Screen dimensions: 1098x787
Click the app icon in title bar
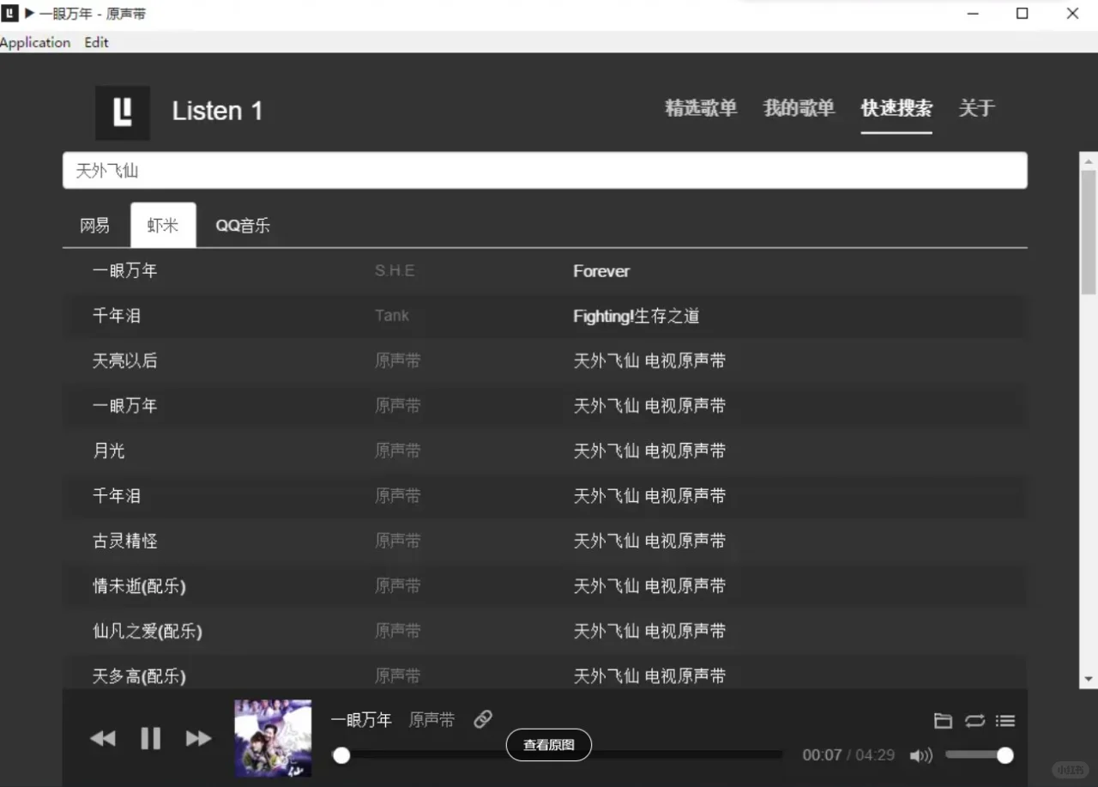(x=9, y=13)
